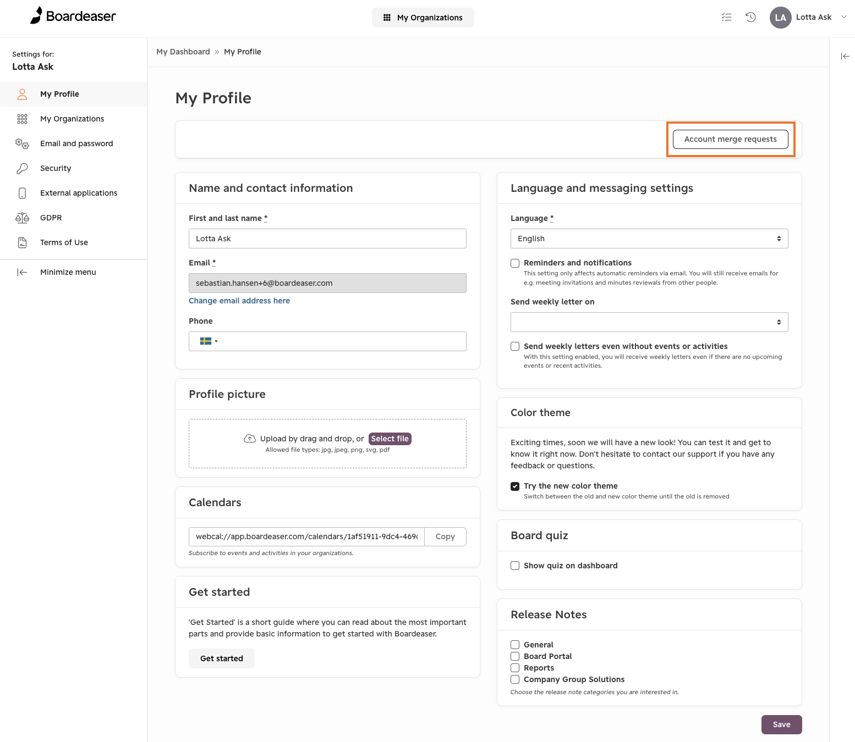
Task: Open the task checklist icon in header
Action: [726, 17]
